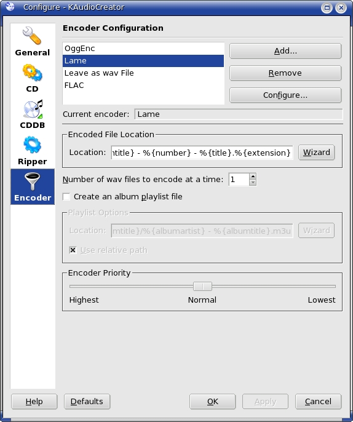Click the Help button

click(34, 402)
